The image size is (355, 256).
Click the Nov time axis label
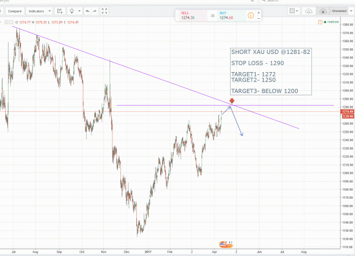pos(103,251)
